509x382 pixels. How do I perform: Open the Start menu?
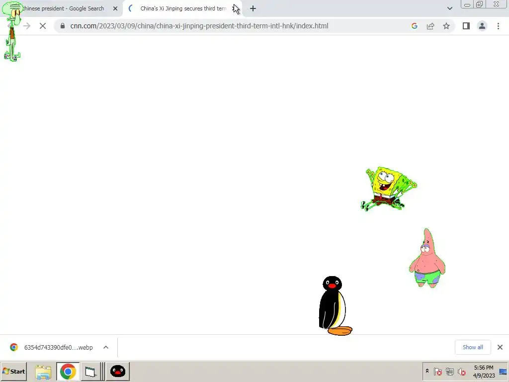pyautogui.click(x=13, y=371)
